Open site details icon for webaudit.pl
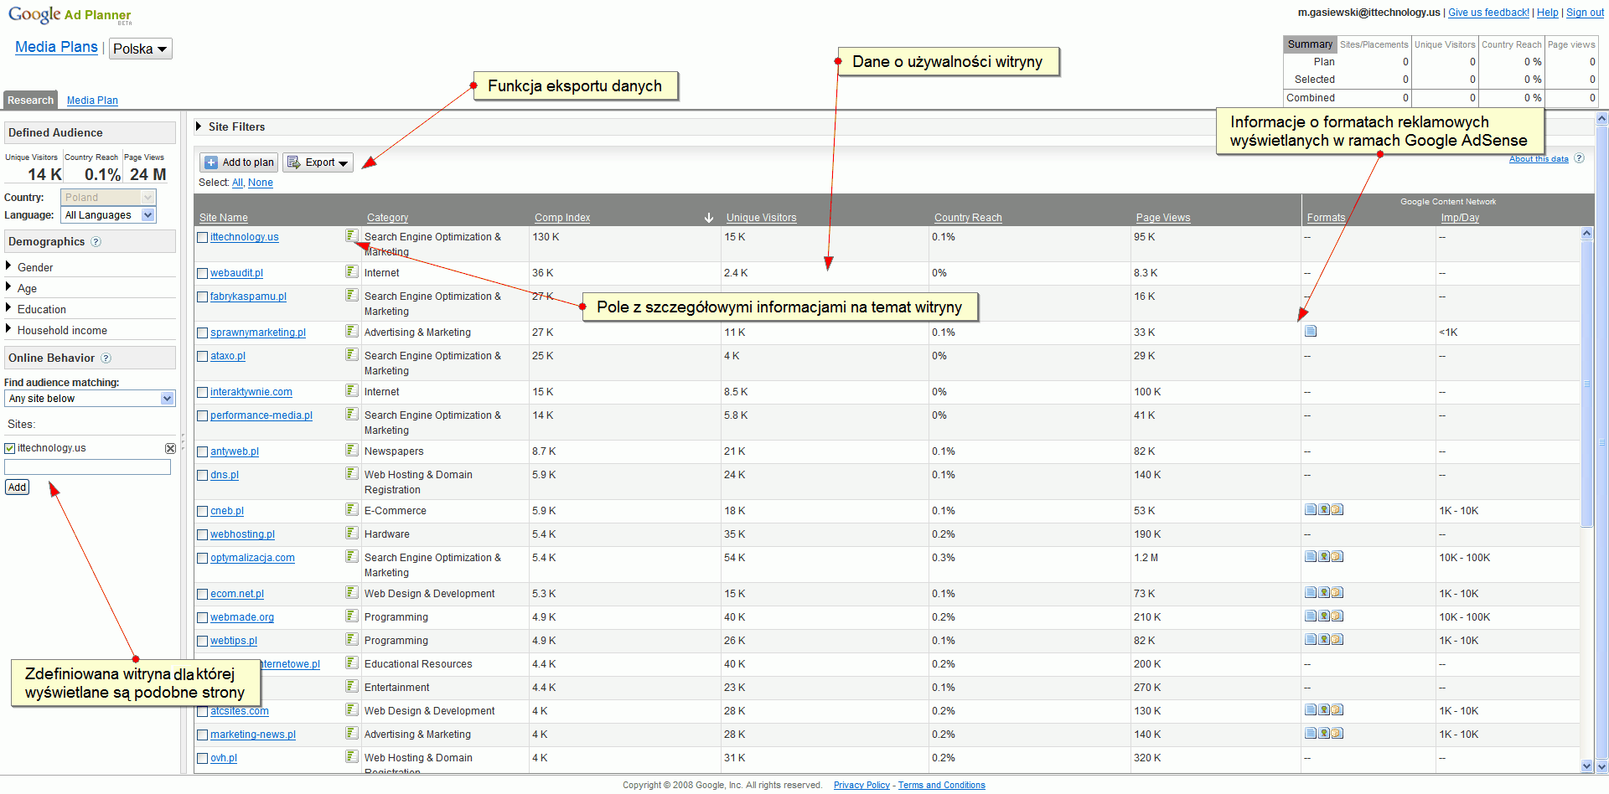This screenshot has width=1609, height=794. (x=352, y=271)
